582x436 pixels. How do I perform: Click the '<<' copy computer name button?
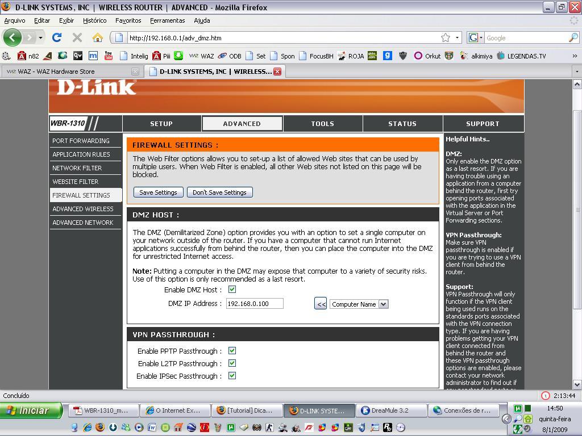tap(321, 304)
